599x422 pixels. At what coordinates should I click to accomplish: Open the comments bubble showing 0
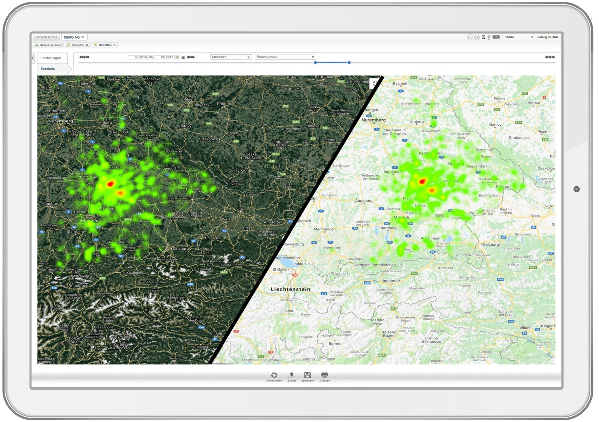pyautogui.click(x=496, y=37)
